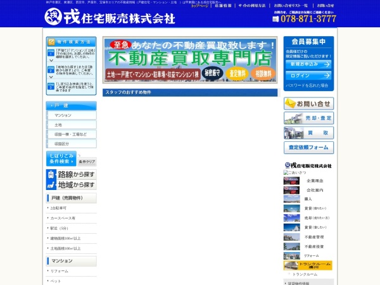Open the リフォーム link under マンション
The height and width of the screenshot is (285, 380).
point(59,271)
